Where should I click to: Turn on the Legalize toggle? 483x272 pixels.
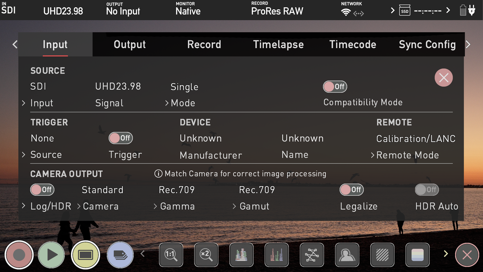coord(352,190)
